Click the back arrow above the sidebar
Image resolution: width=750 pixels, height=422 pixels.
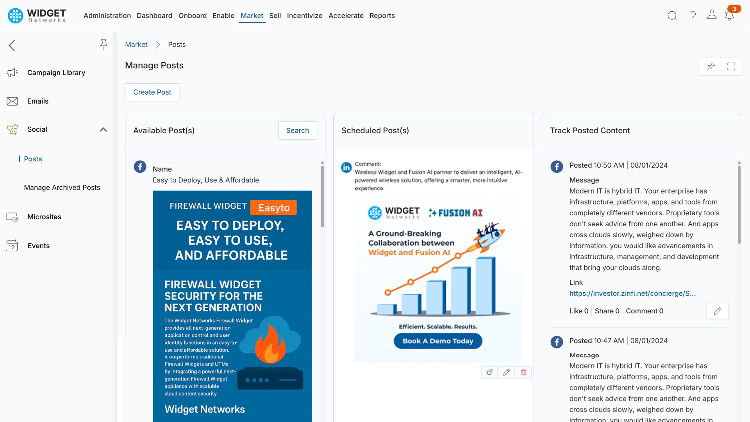pos(12,45)
